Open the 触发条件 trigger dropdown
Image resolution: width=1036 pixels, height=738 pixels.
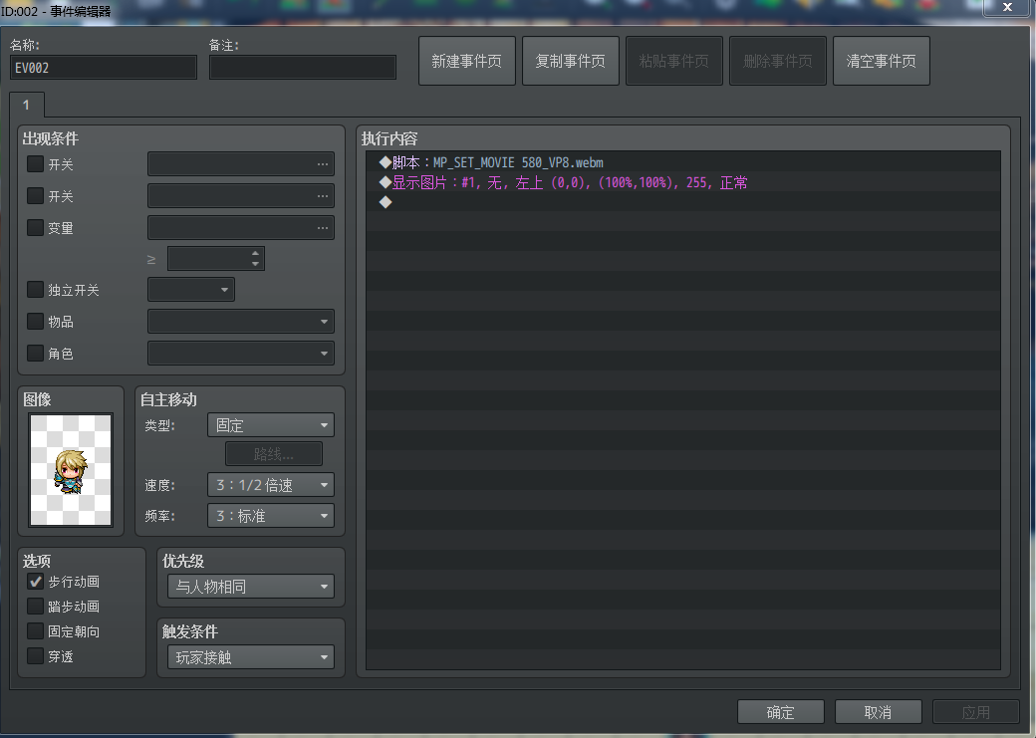click(x=251, y=656)
